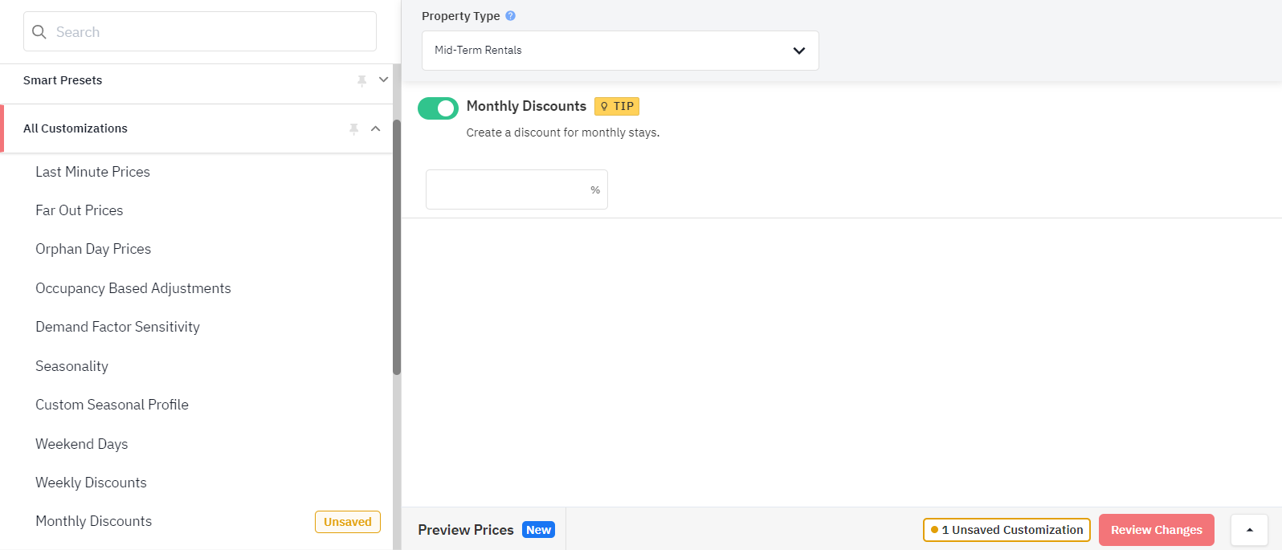1282x550 pixels.
Task: Click the New badge next to Preview Prices
Action: [538, 530]
